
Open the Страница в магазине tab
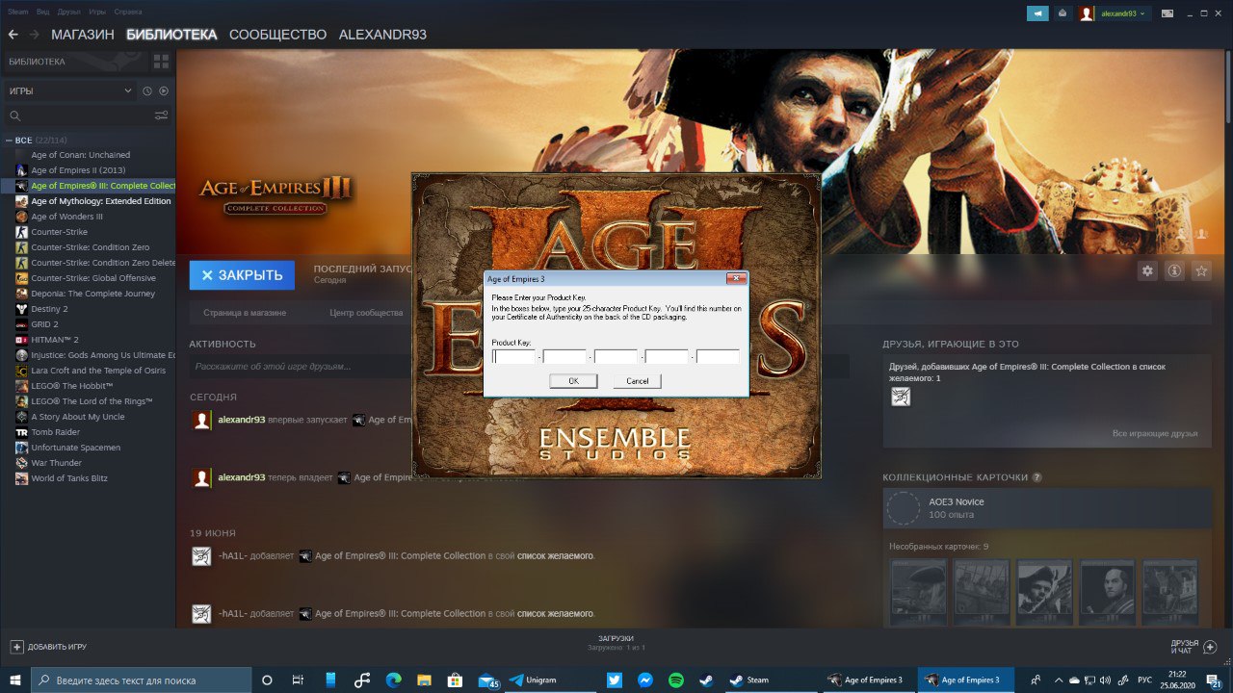point(245,313)
